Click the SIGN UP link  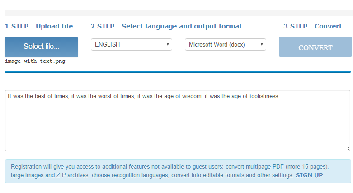click(x=309, y=175)
